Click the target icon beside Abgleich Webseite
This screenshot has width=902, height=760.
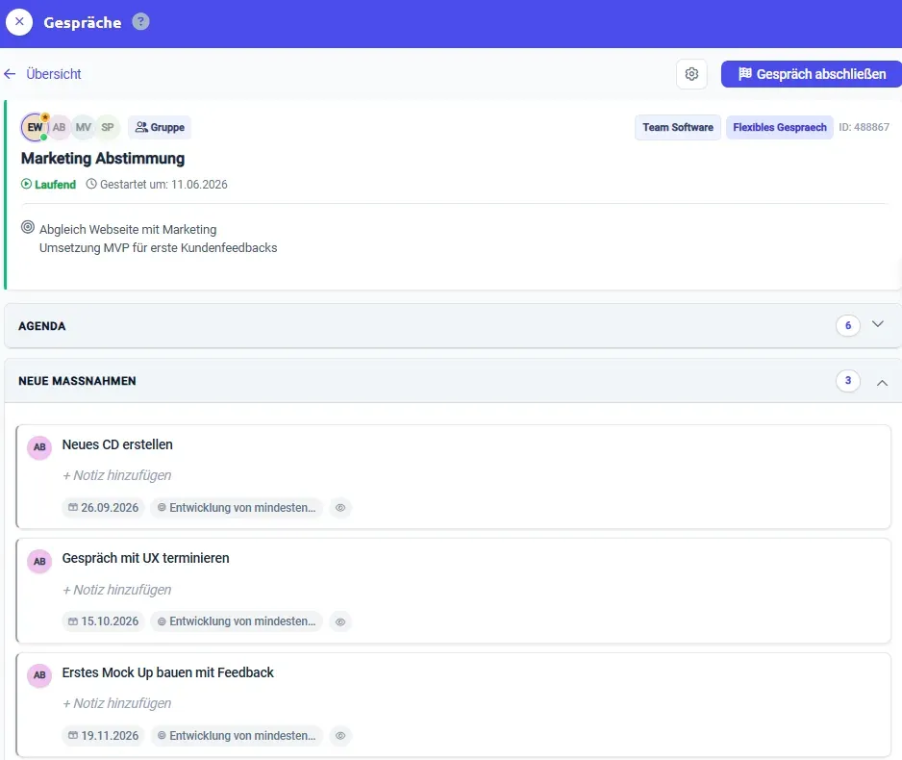pos(28,227)
